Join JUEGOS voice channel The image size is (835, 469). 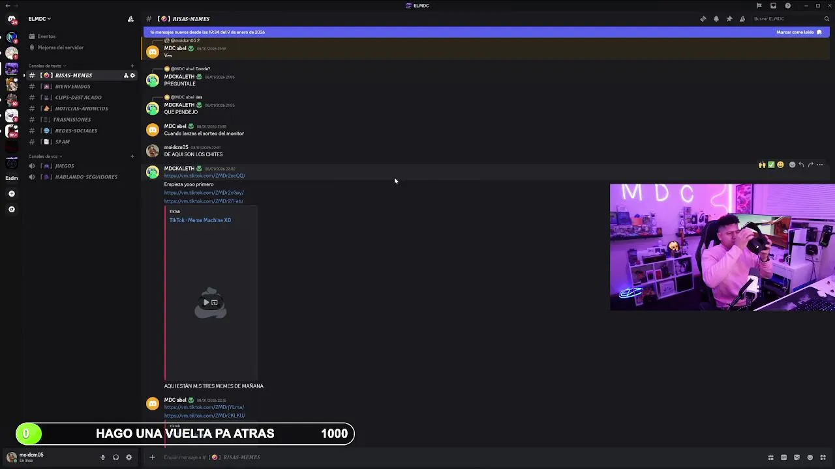coord(80,166)
